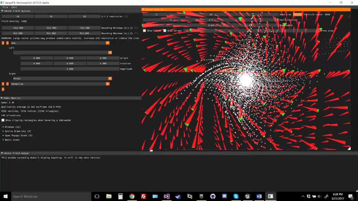
Task: Click the second orange button beside Normalize
Action: (x=7, y=84)
